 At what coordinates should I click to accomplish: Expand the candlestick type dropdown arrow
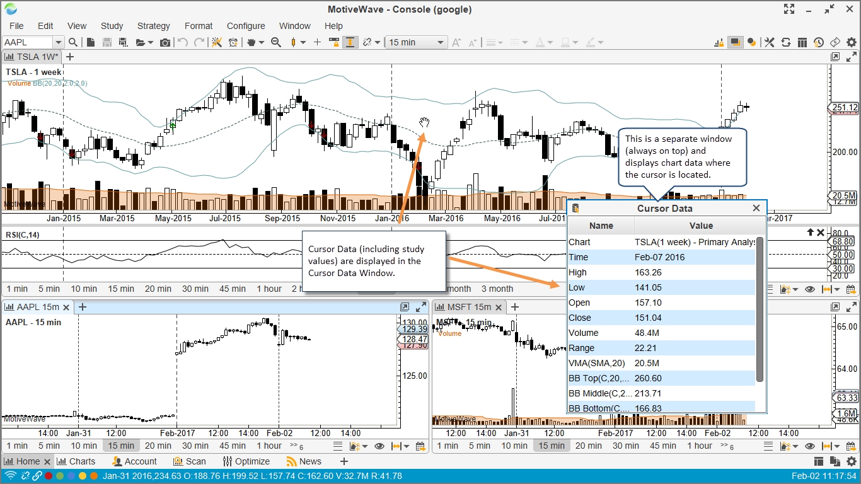pyautogui.click(x=303, y=42)
